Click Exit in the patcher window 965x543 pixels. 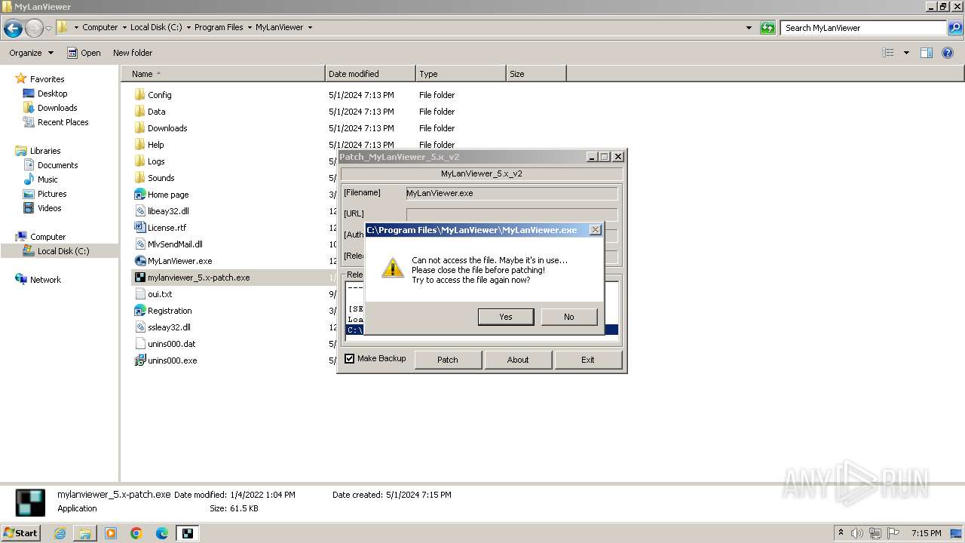pyautogui.click(x=588, y=360)
